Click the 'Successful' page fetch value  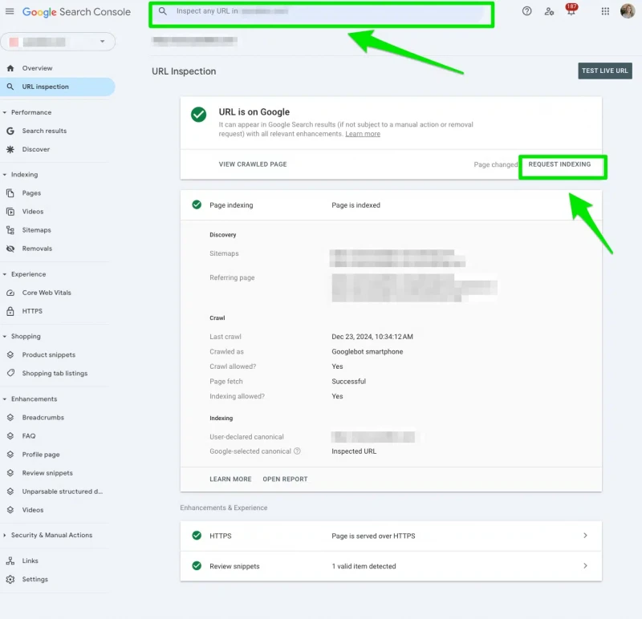point(348,382)
